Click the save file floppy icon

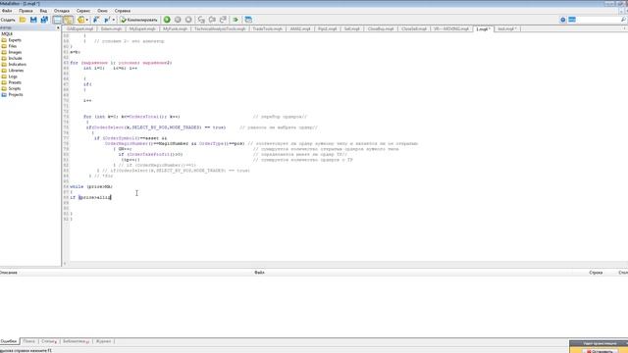[33, 20]
